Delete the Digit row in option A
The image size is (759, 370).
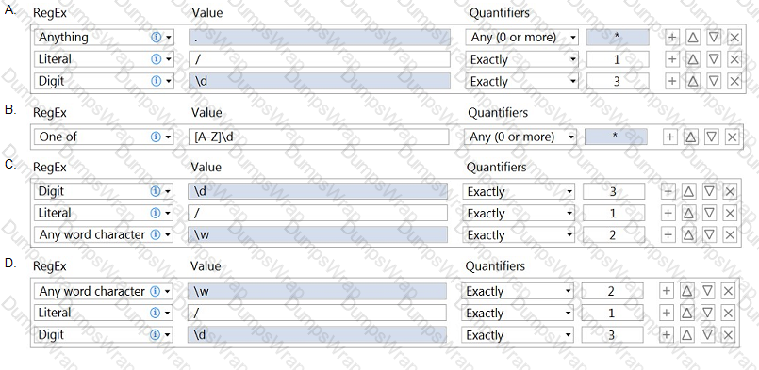click(734, 81)
